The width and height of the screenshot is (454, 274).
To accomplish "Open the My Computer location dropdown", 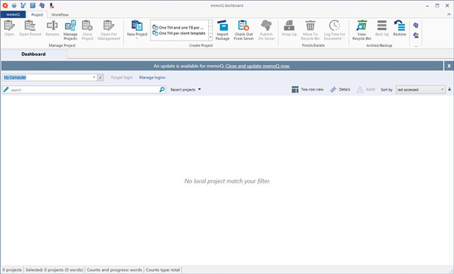I will pyautogui.click(x=94, y=78).
